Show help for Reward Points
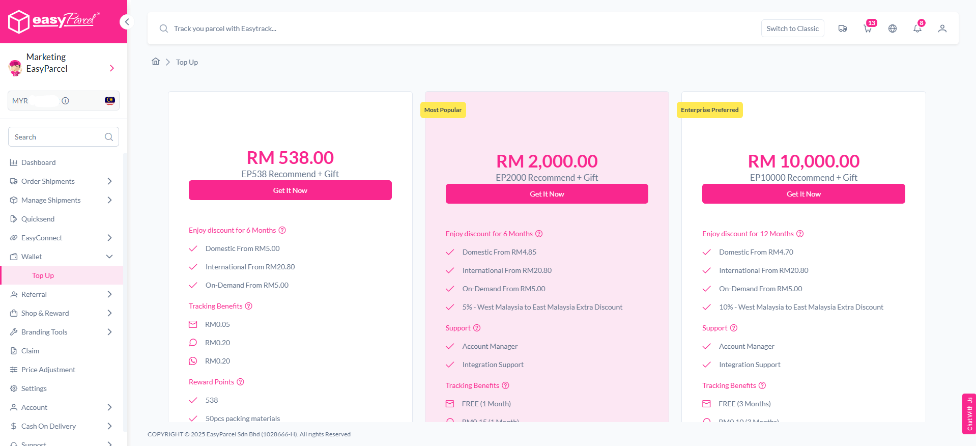The image size is (976, 446). click(x=241, y=382)
